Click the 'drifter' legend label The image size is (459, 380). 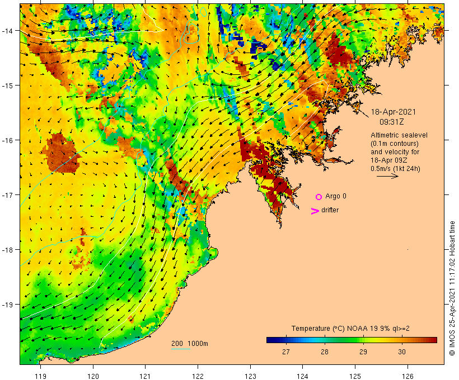click(330, 210)
